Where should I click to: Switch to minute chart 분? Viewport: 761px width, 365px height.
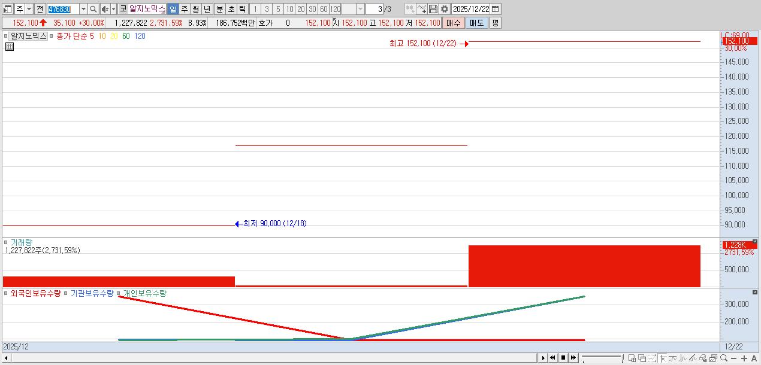tap(219, 9)
